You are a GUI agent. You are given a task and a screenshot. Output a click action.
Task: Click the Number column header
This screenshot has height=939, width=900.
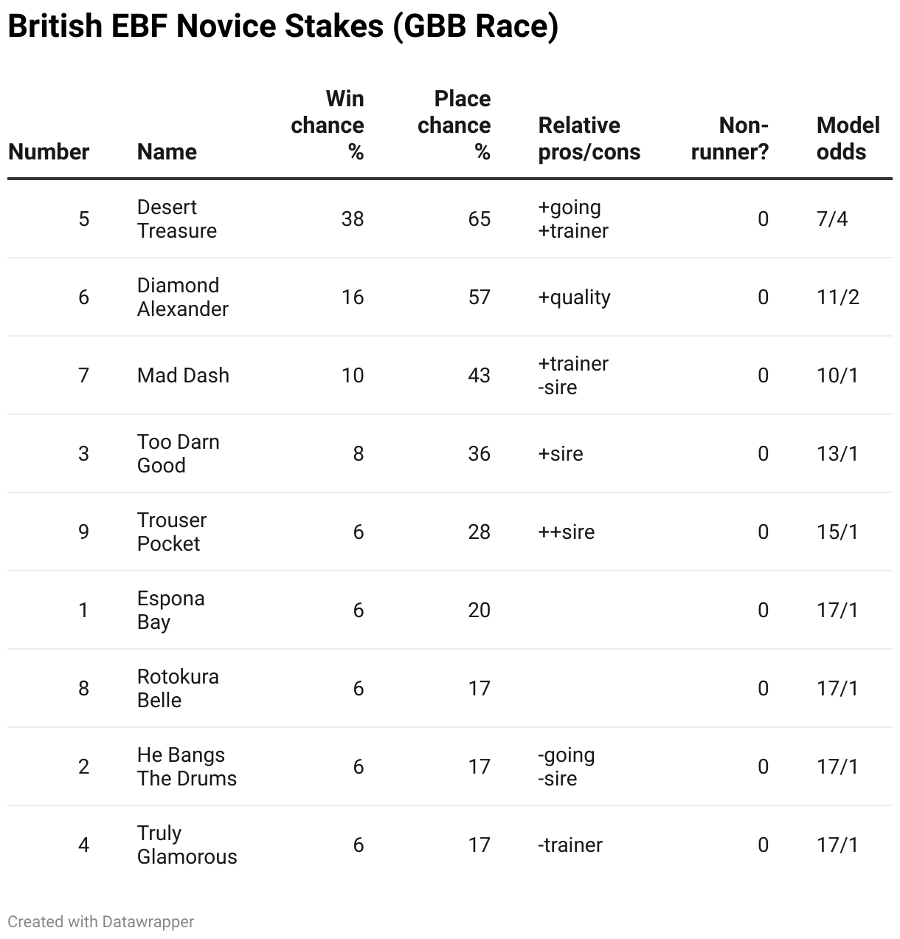(49, 152)
